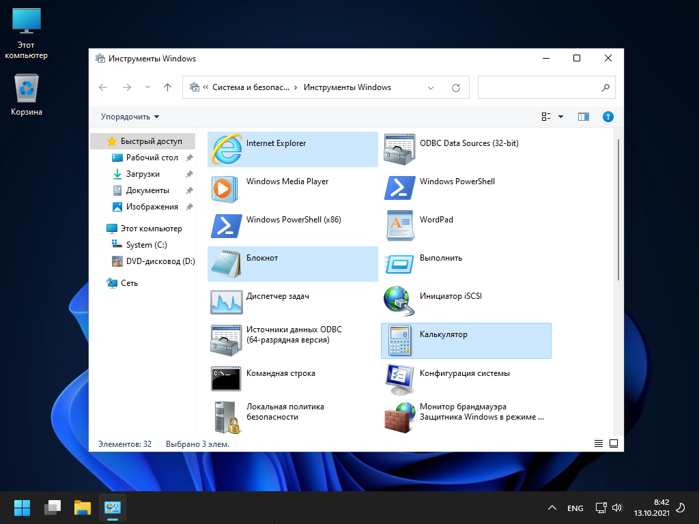Image resolution: width=699 pixels, height=524 pixels.
Task: Click the Командная строка icon
Action: tap(225, 379)
